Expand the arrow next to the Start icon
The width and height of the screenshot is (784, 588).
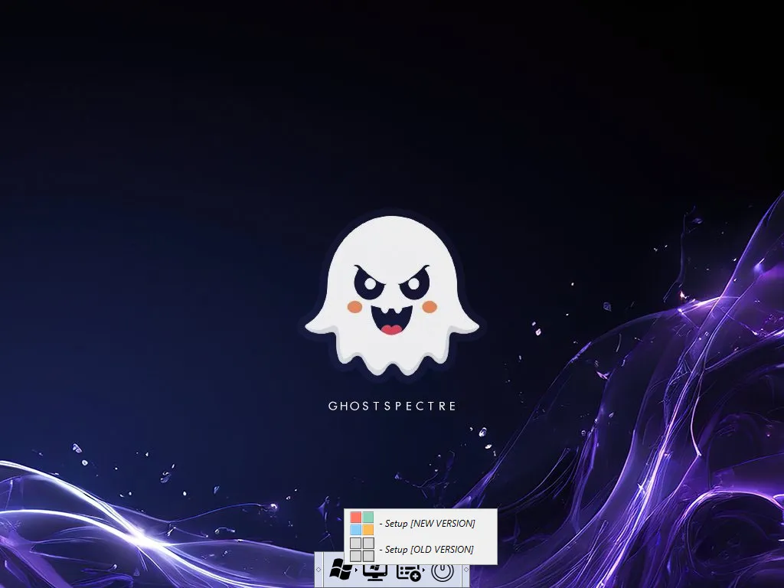click(x=357, y=570)
